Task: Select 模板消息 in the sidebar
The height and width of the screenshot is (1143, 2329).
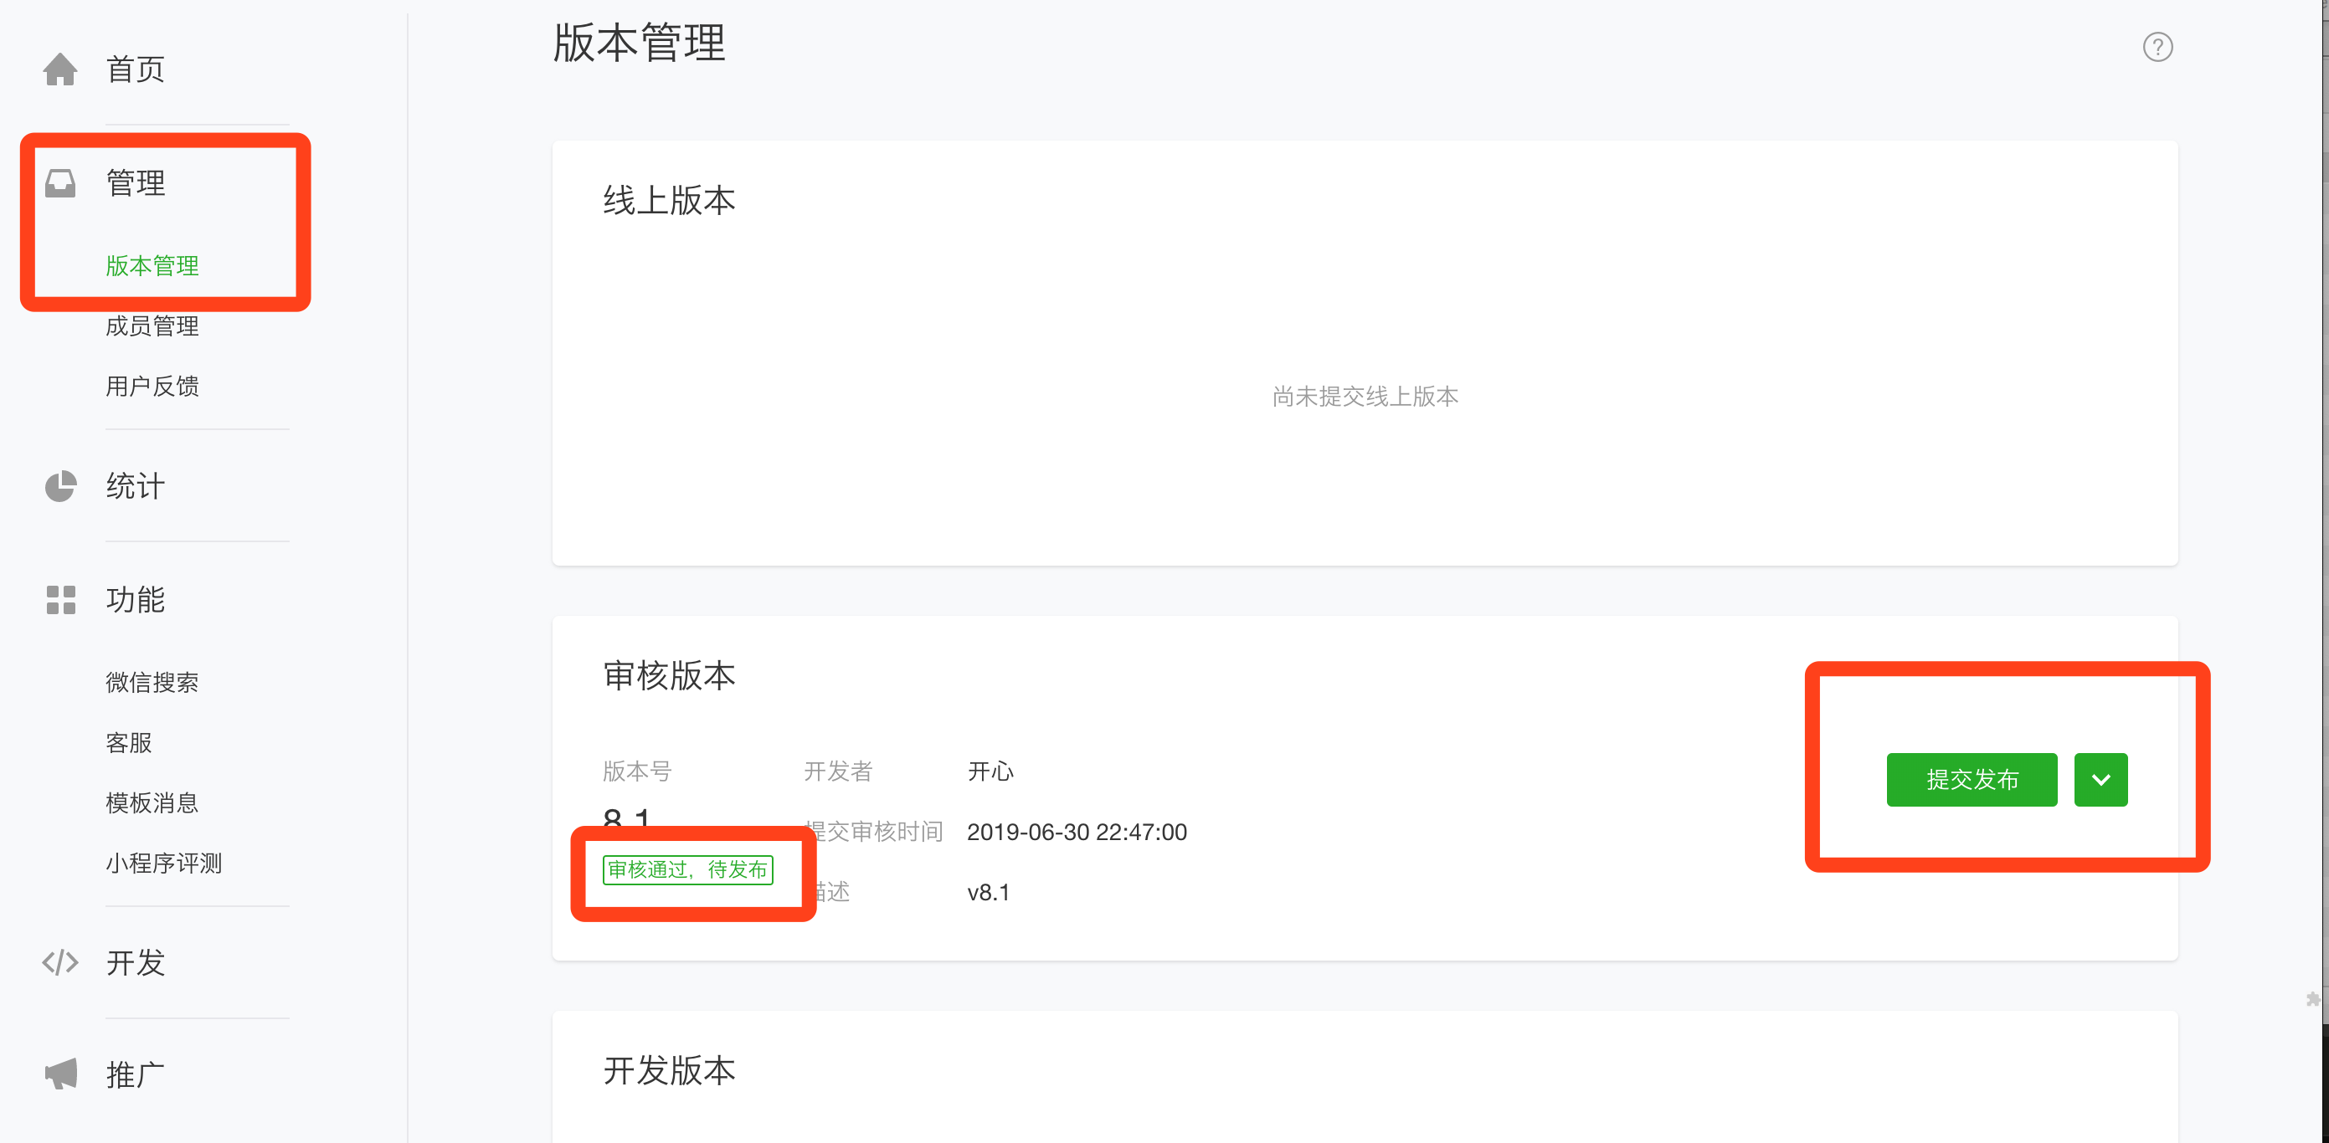Action: point(152,802)
